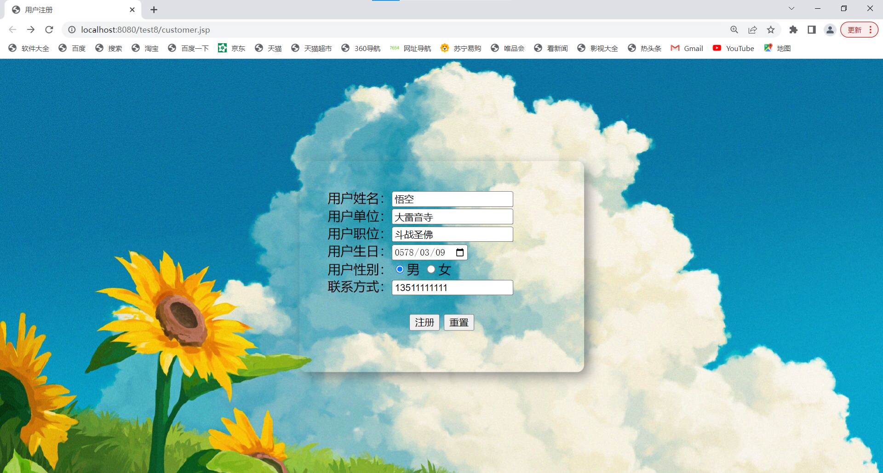Reload the current page
Screen dimensions: 883x473
49,29
